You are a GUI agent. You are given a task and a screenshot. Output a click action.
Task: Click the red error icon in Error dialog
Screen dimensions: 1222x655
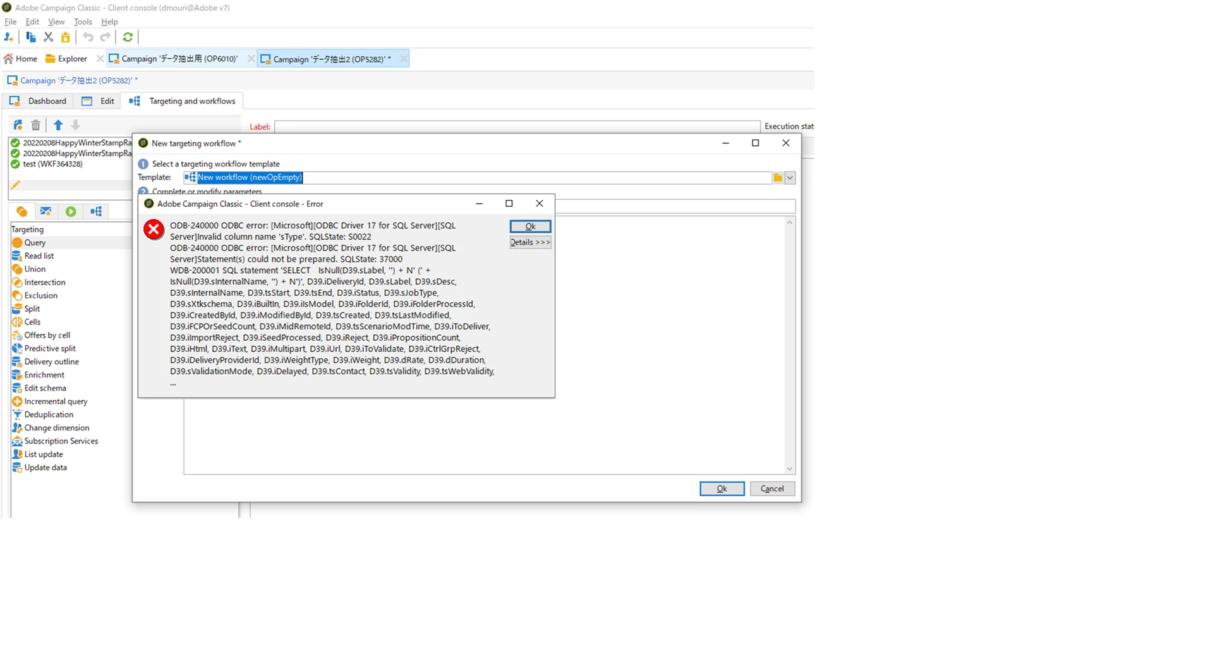click(154, 230)
